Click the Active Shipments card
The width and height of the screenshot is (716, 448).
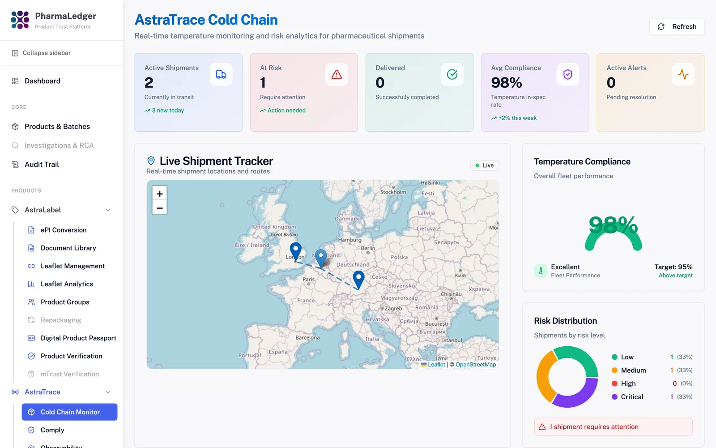pos(188,93)
